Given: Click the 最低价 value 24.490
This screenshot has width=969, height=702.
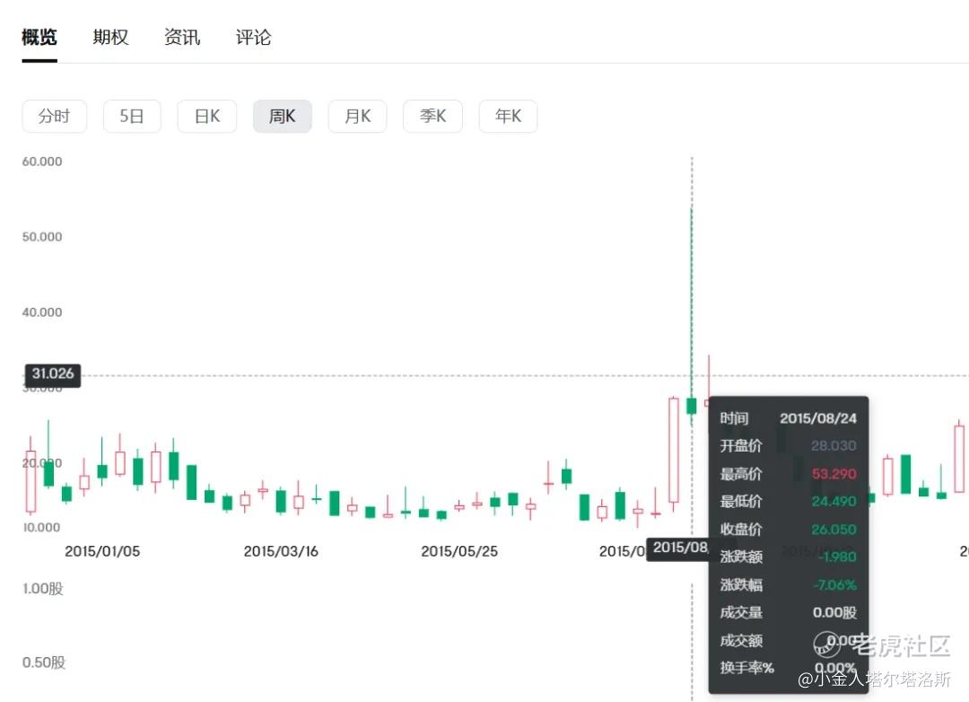Looking at the screenshot, I should (834, 502).
